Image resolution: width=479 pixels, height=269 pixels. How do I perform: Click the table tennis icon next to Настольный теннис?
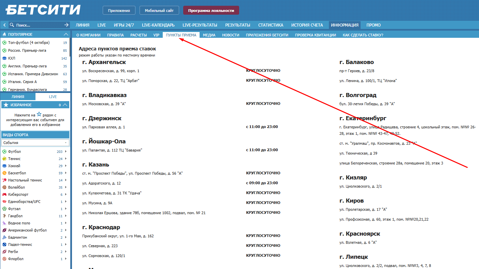[4, 180]
